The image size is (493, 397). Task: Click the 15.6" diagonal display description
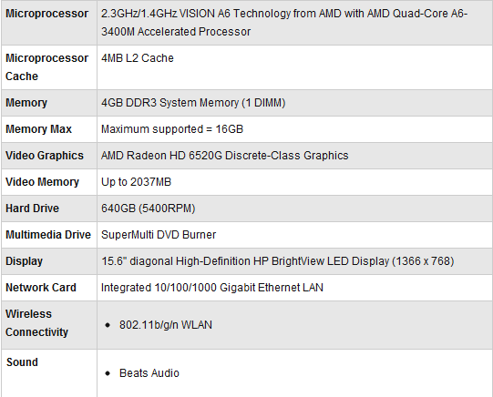(x=278, y=261)
